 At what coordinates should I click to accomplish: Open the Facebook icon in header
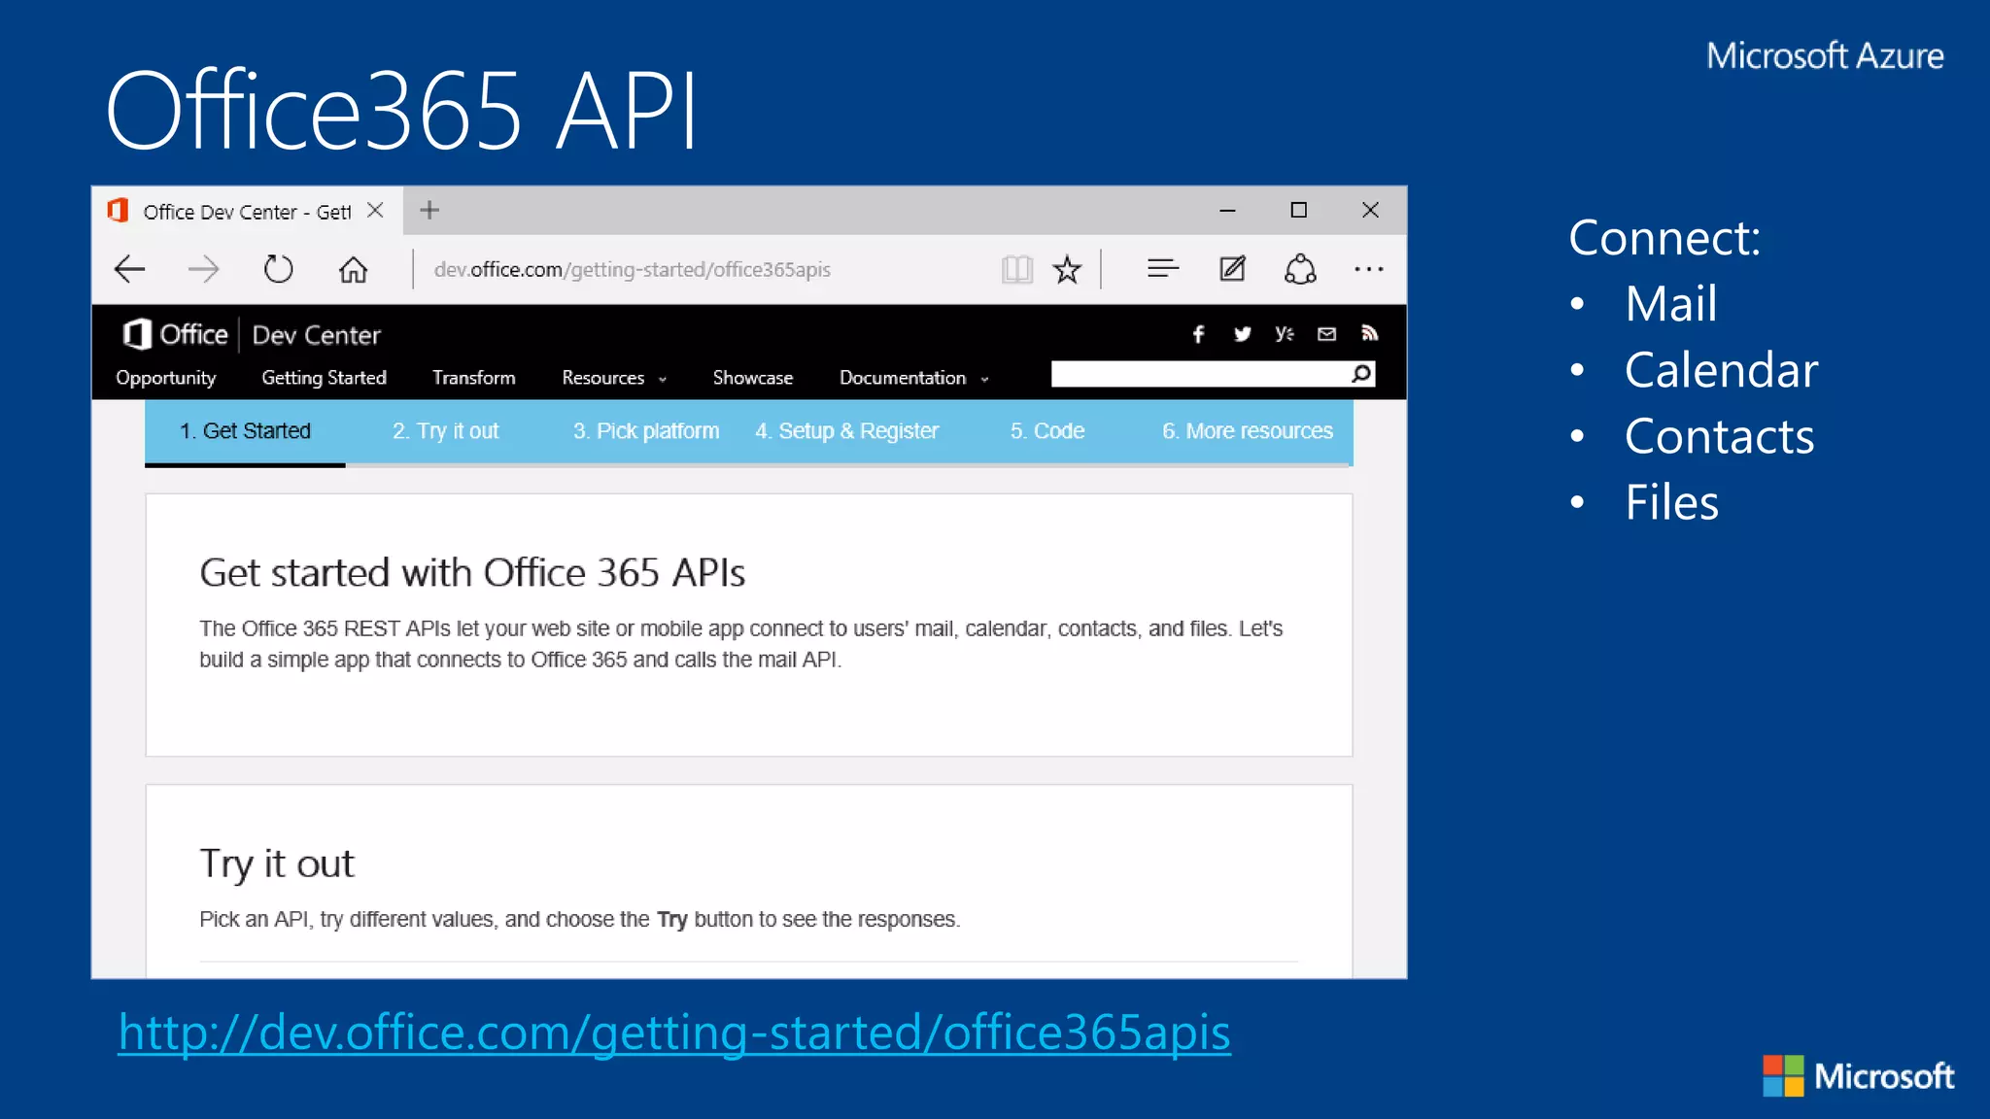click(x=1198, y=334)
